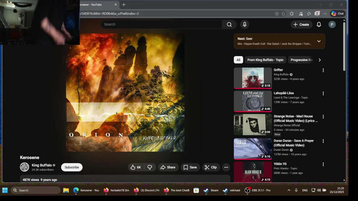Open browser profile avatar in toolbar
Viewport: 358px width, 201px height.
(x=317, y=13)
